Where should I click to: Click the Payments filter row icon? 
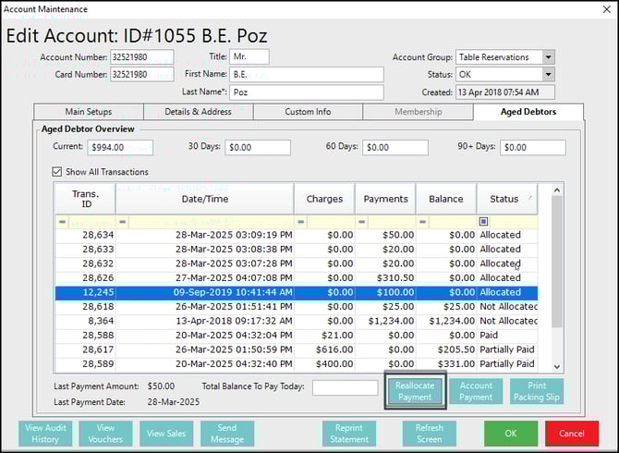pos(362,222)
